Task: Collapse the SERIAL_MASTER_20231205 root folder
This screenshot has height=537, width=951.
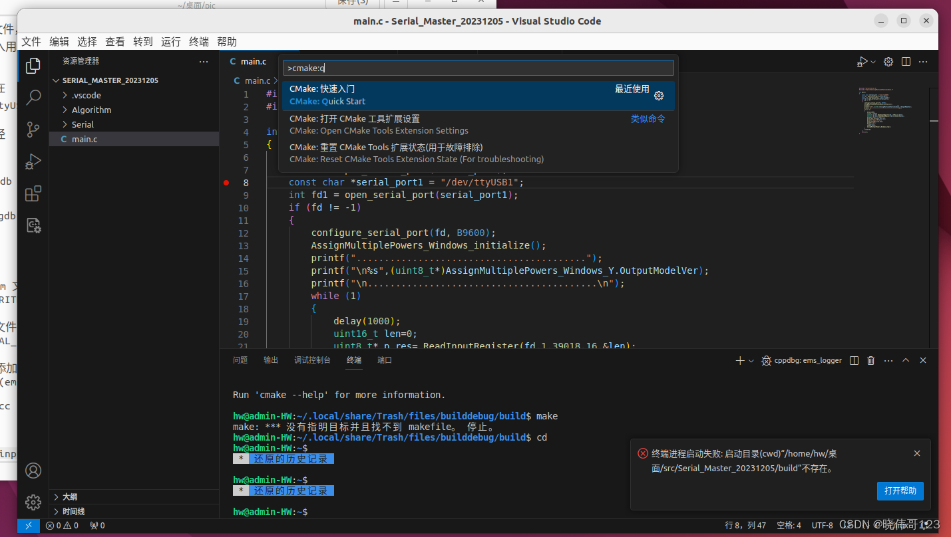Action: 134,80
